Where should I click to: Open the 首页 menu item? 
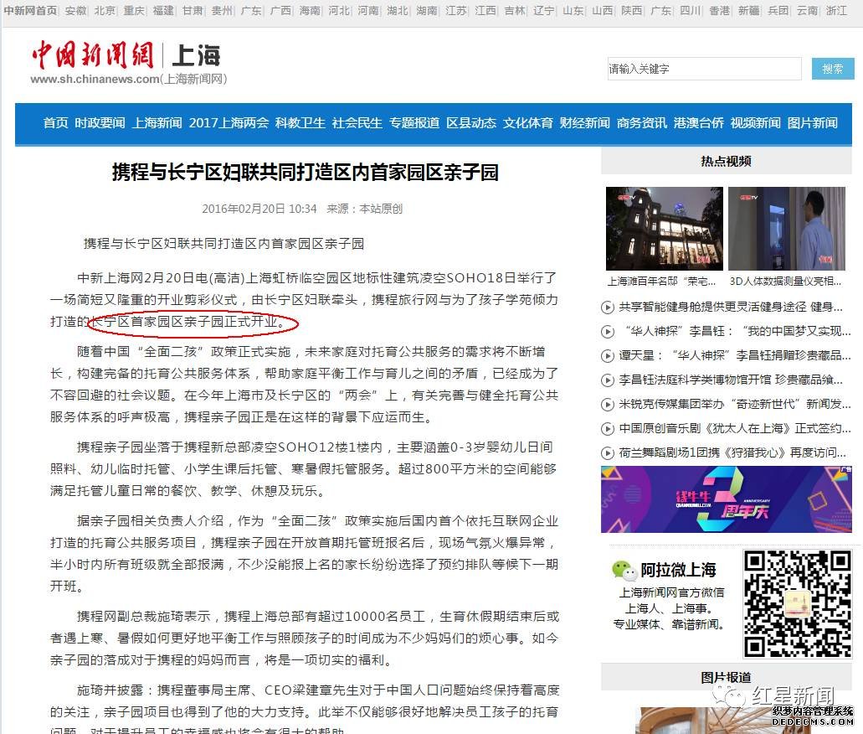point(55,123)
